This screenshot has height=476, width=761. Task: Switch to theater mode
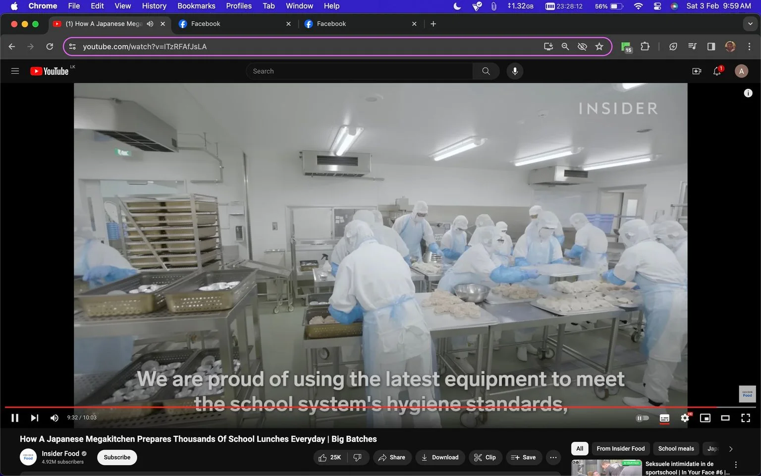click(x=725, y=418)
